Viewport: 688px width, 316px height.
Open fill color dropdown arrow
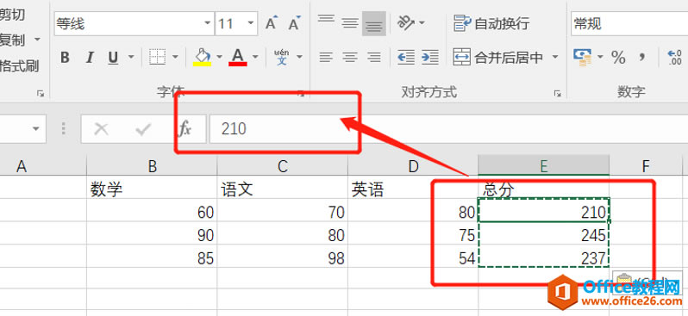[x=219, y=57]
